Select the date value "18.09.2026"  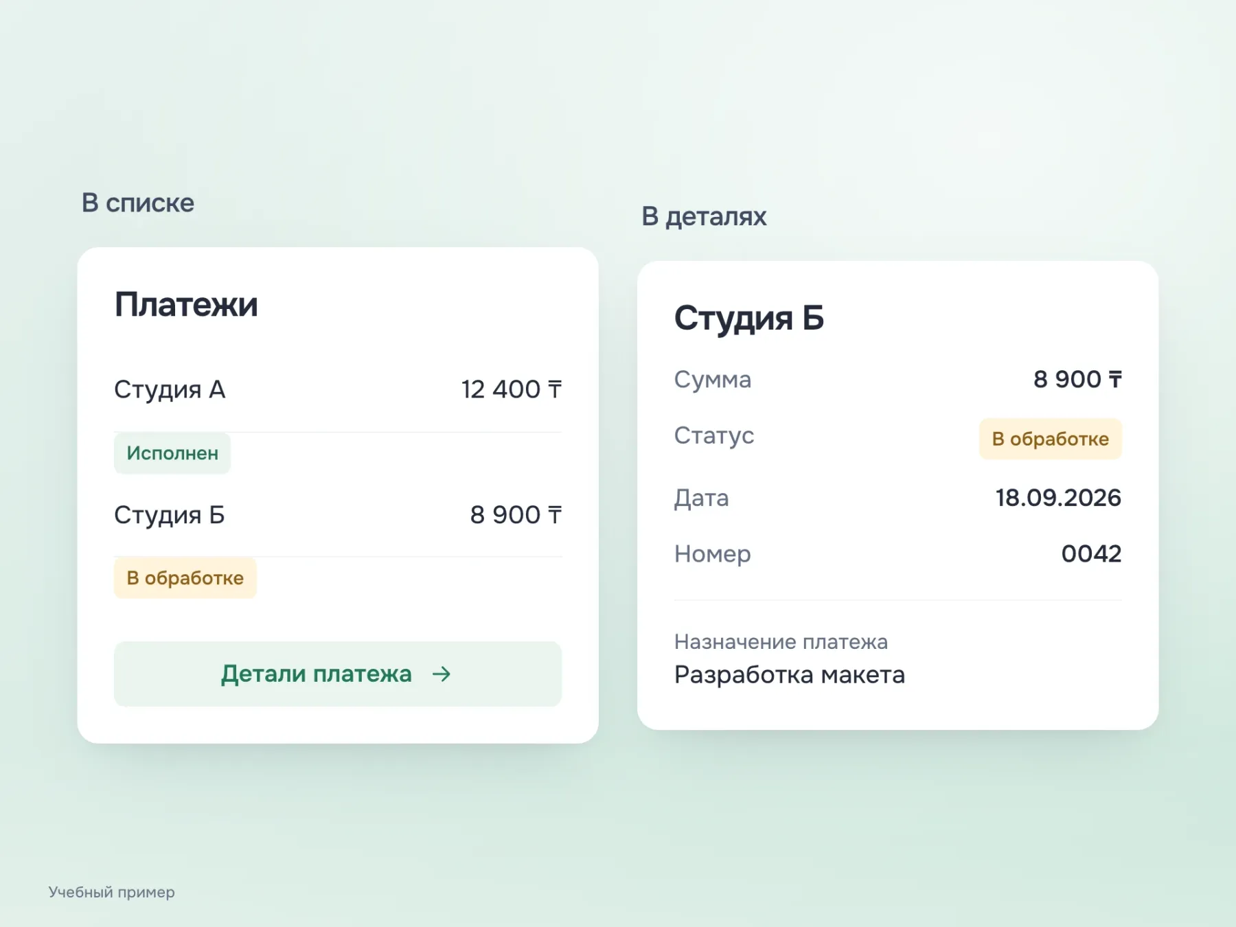pyautogui.click(x=1058, y=497)
